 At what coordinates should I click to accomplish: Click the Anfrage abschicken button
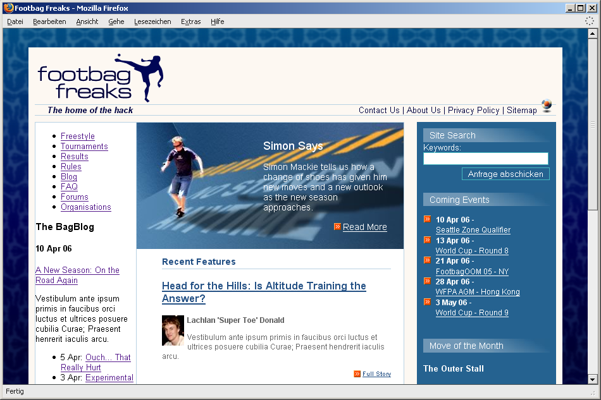505,174
